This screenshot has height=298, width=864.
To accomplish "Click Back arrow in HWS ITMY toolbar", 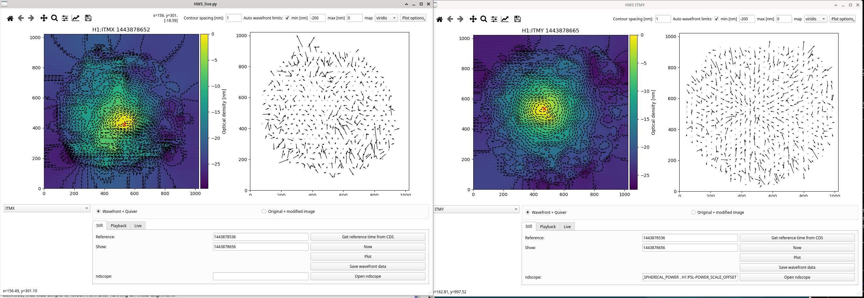I will point(450,19).
